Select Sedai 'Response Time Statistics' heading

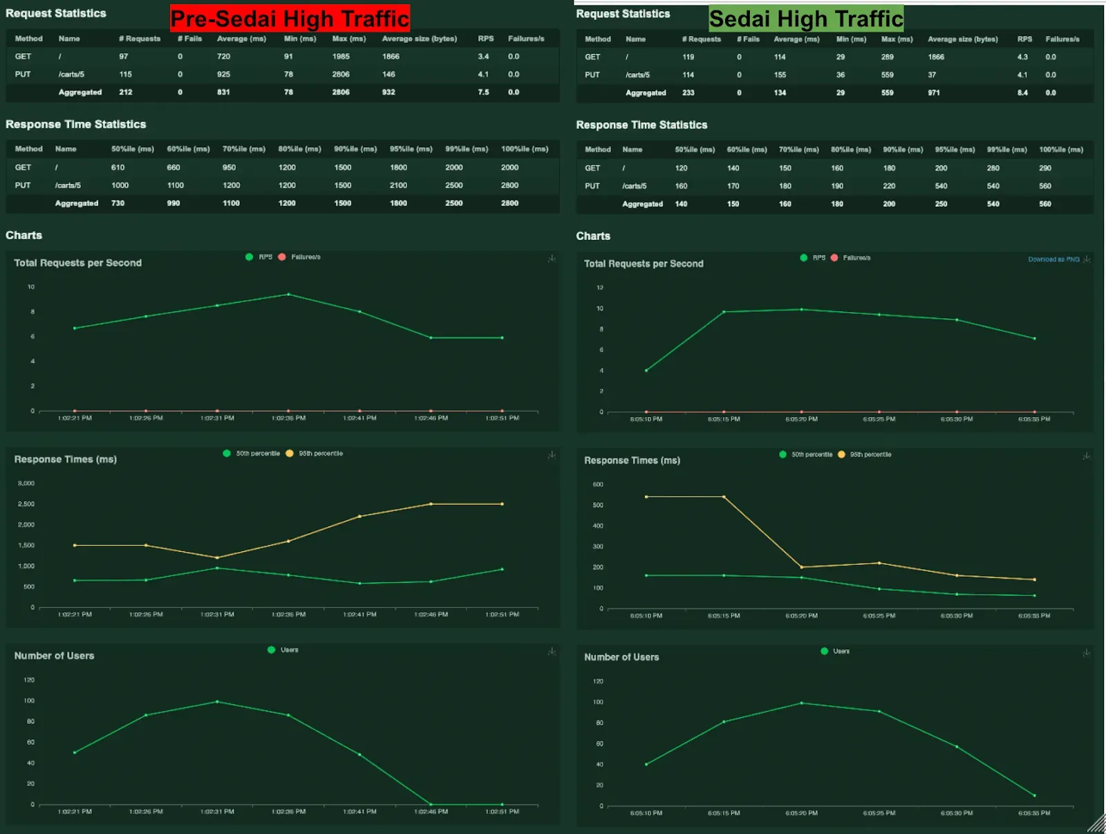pyautogui.click(x=641, y=124)
